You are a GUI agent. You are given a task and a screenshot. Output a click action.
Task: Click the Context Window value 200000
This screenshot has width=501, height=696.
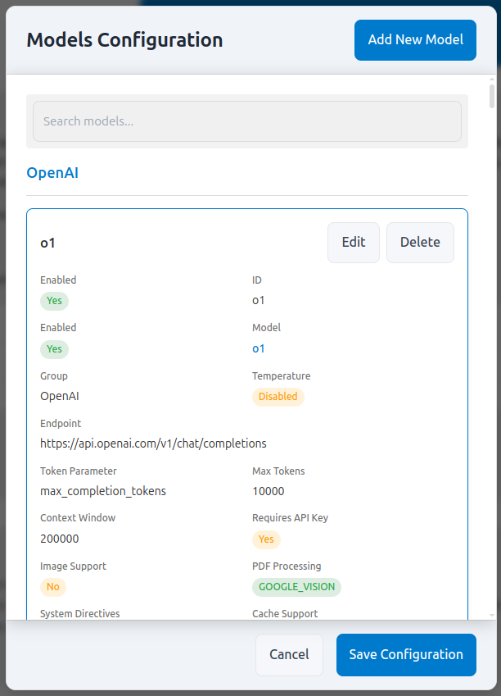tap(60, 539)
